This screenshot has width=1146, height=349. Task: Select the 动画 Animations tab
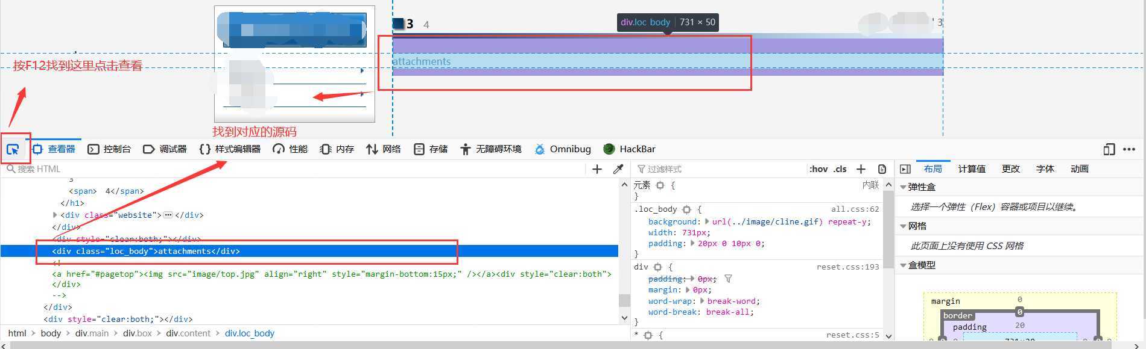1080,169
